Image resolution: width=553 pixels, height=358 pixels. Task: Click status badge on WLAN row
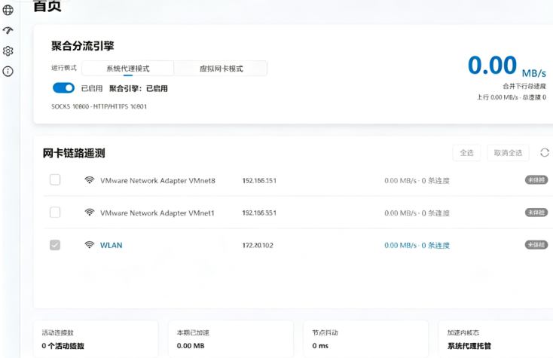point(536,244)
